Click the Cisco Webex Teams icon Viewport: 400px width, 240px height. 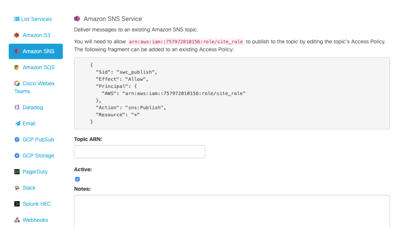17,83
